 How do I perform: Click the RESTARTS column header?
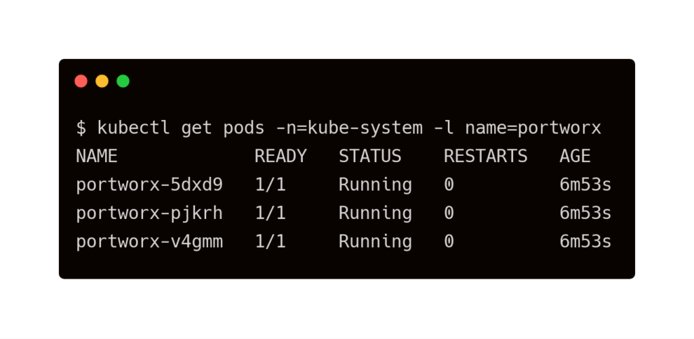pos(485,156)
